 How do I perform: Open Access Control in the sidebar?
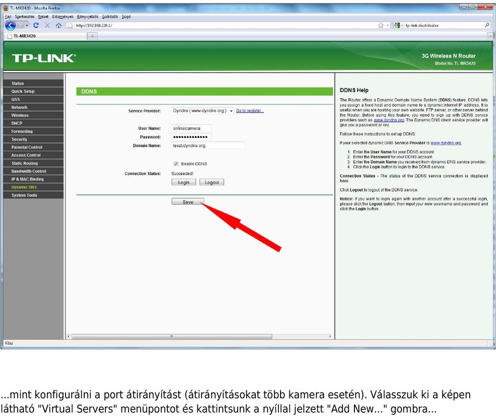pos(34,155)
